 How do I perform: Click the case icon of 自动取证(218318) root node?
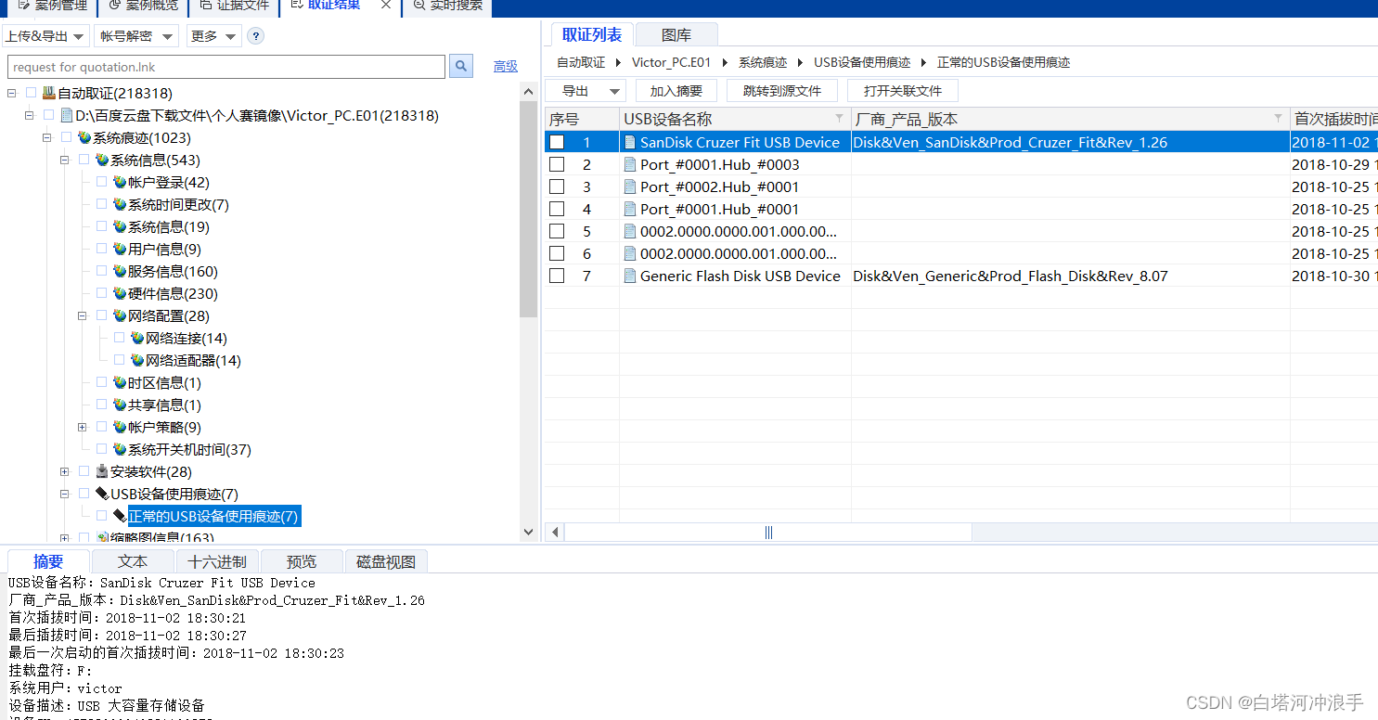[x=49, y=93]
